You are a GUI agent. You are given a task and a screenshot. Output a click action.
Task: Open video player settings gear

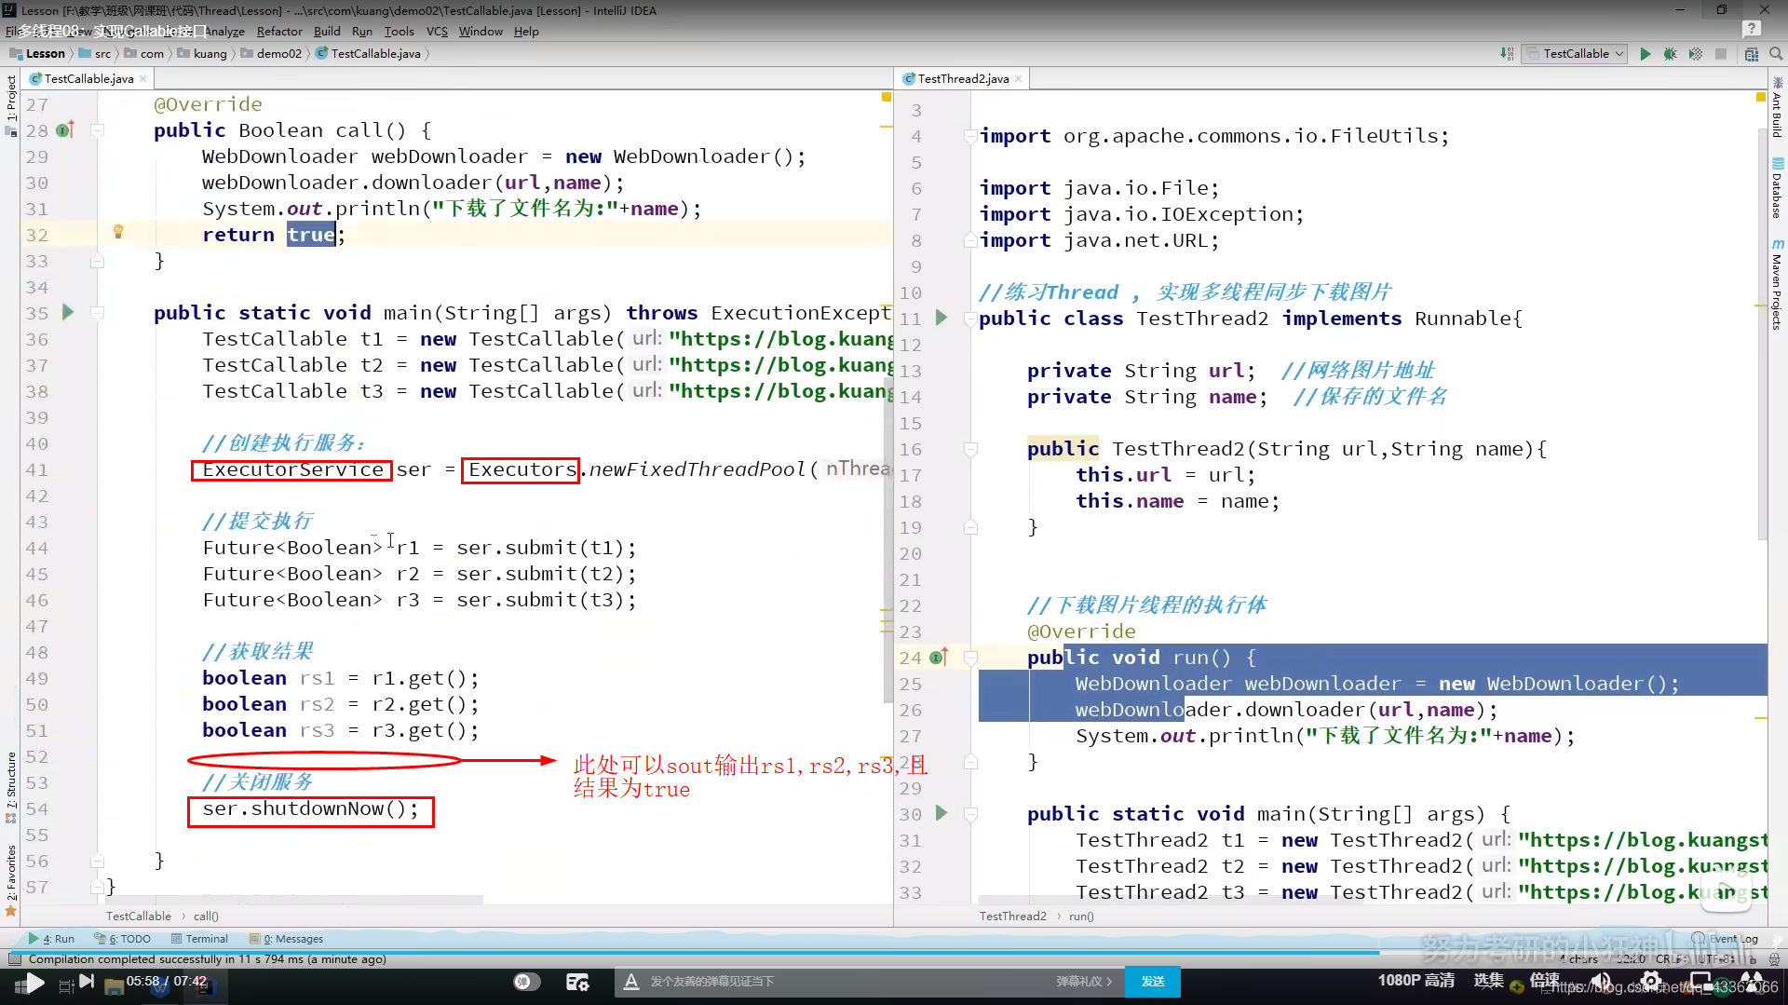(1651, 981)
